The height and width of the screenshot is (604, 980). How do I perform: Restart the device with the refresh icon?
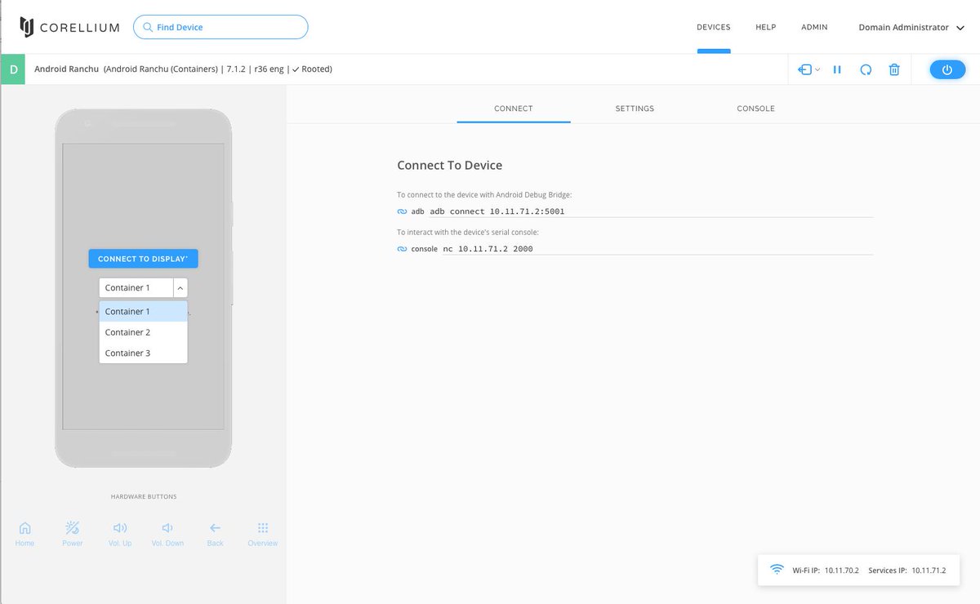[866, 69]
